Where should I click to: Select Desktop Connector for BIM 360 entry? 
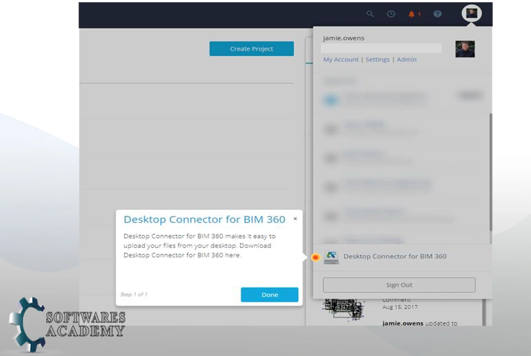point(402,257)
